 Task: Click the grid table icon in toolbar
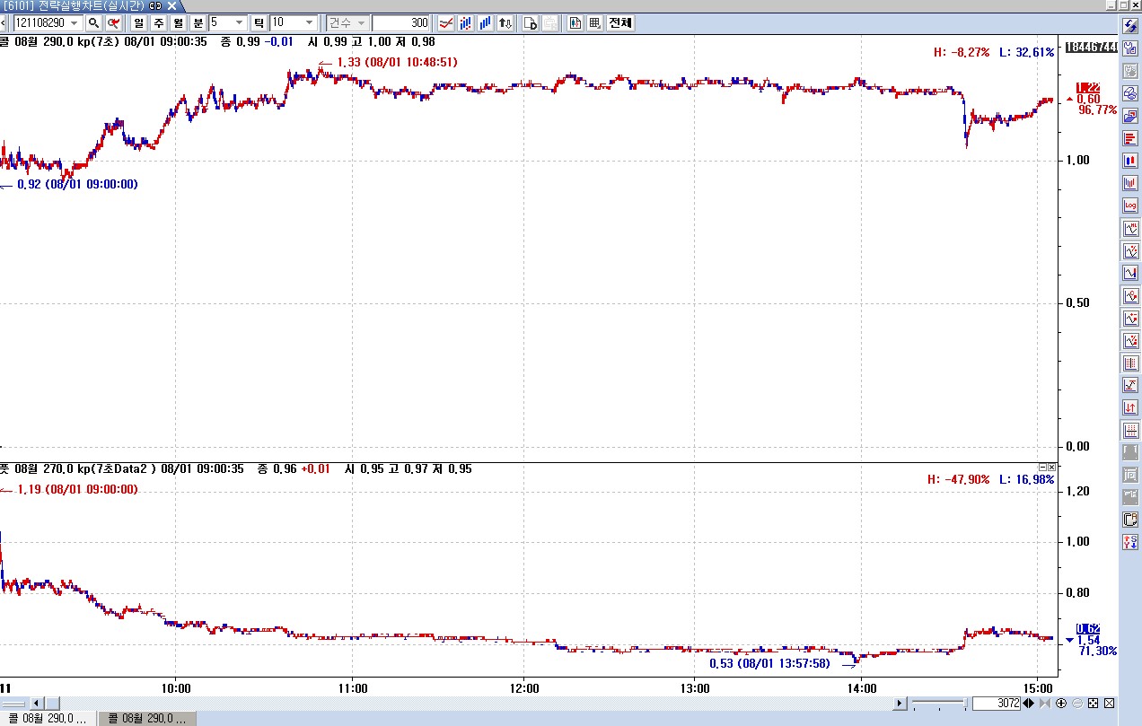[x=594, y=22]
